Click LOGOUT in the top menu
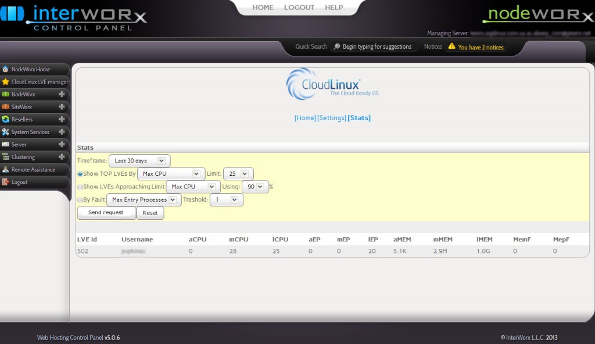The width and height of the screenshot is (595, 344). [x=299, y=8]
